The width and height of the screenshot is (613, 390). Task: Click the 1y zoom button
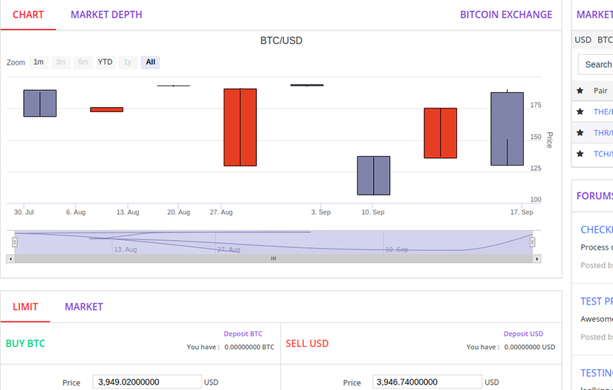128,62
